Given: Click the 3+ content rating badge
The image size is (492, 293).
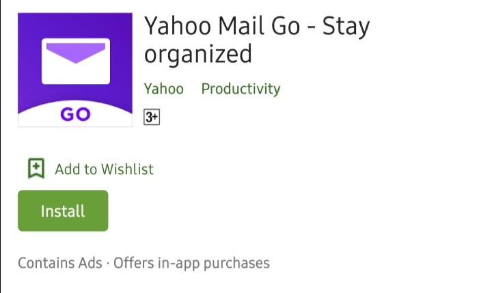Looking at the screenshot, I should [151, 117].
